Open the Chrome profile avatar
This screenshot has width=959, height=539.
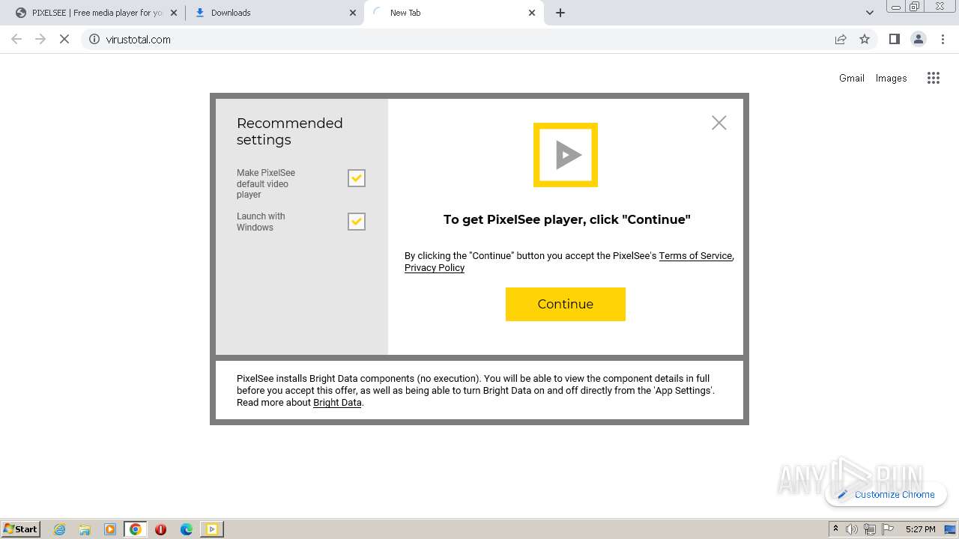(919, 40)
